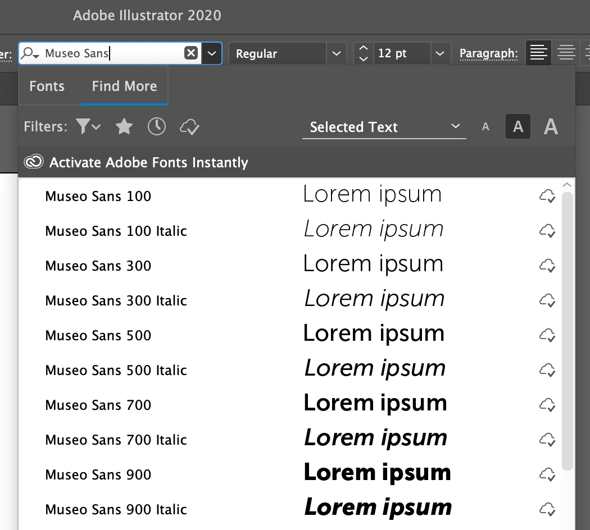Activate Museo Sans 900 via cloud icon
Image resolution: width=590 pixels, height=530 pixels.
(547, 475)
